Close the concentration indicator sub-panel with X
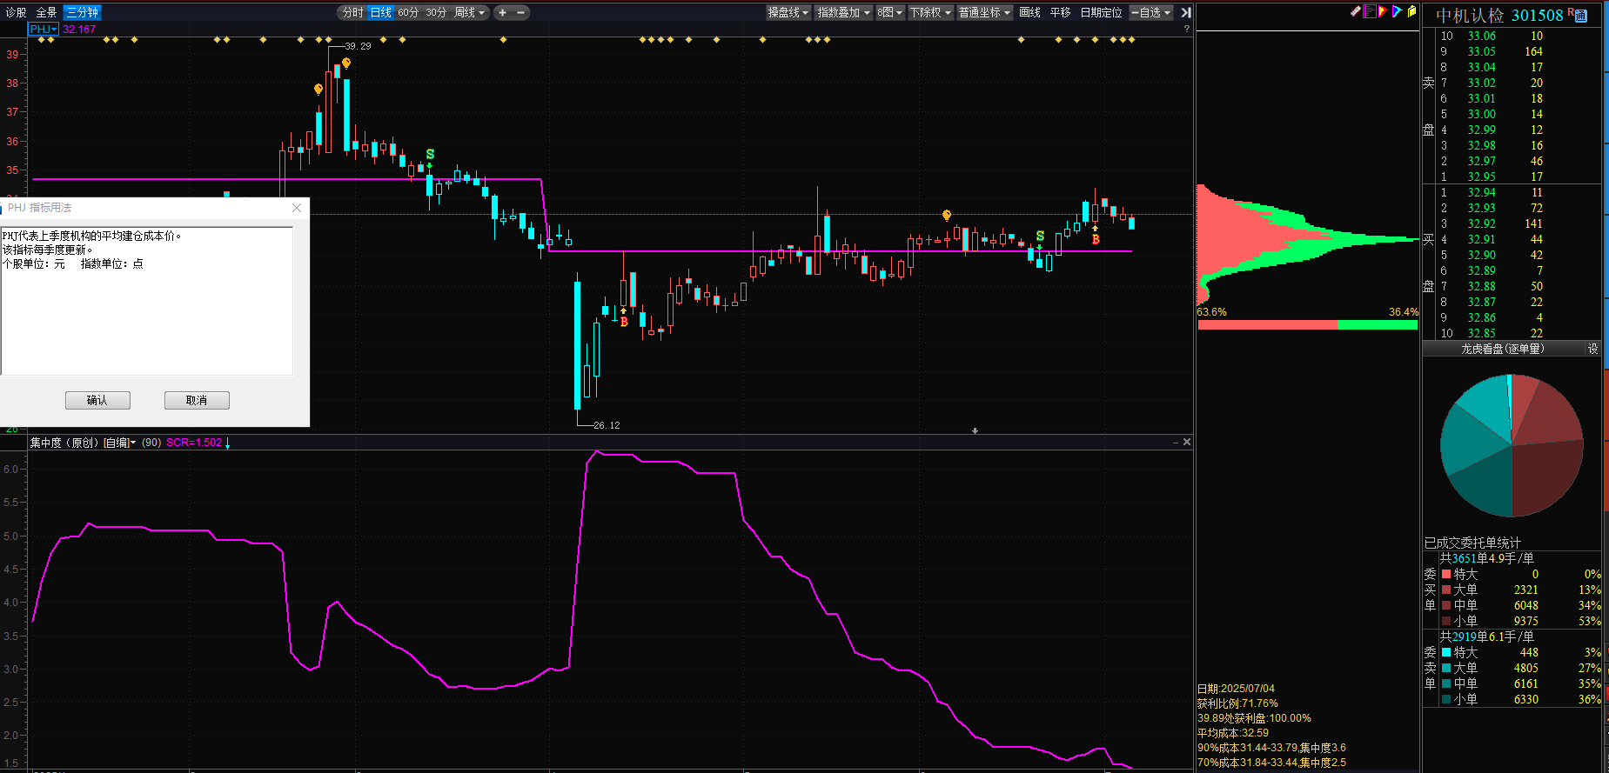The height and width of the screenshot is (773, 1609). [1186, 442]
